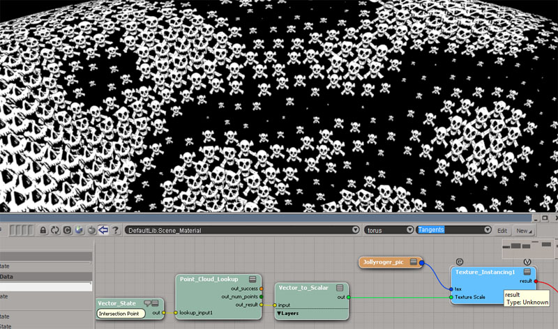558x329 pixels.
Task: Click the lock icon in the render tree toolbar
Action: (43, 230)
